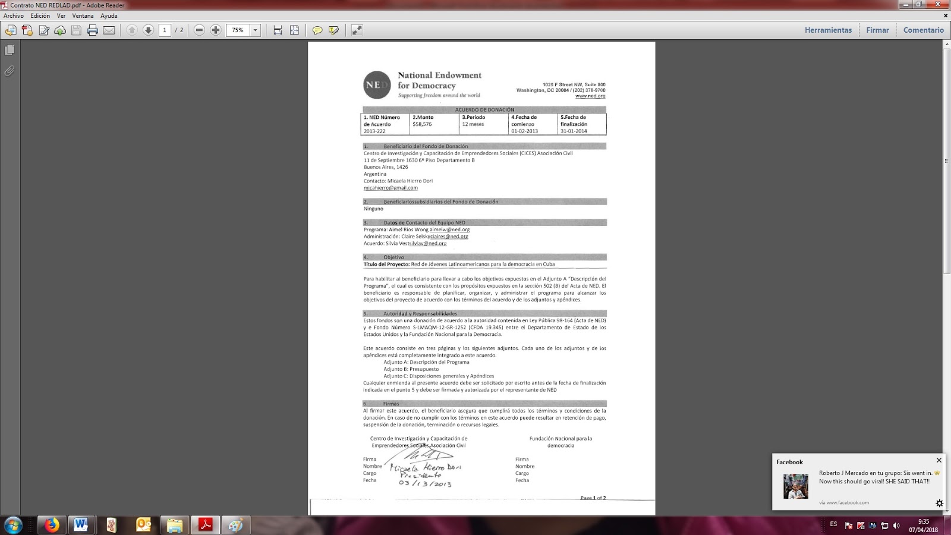The image size is (951, 535).
Task: Click the www.ned.org link in letterhead
Action: (590, 96)
